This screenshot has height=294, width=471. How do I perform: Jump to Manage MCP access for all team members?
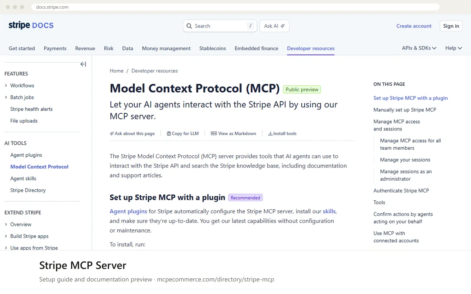click(410, 144)
